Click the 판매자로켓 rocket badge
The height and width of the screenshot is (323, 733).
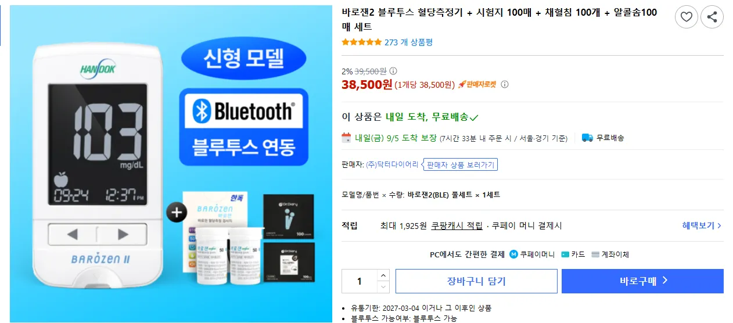coord(477,84)
